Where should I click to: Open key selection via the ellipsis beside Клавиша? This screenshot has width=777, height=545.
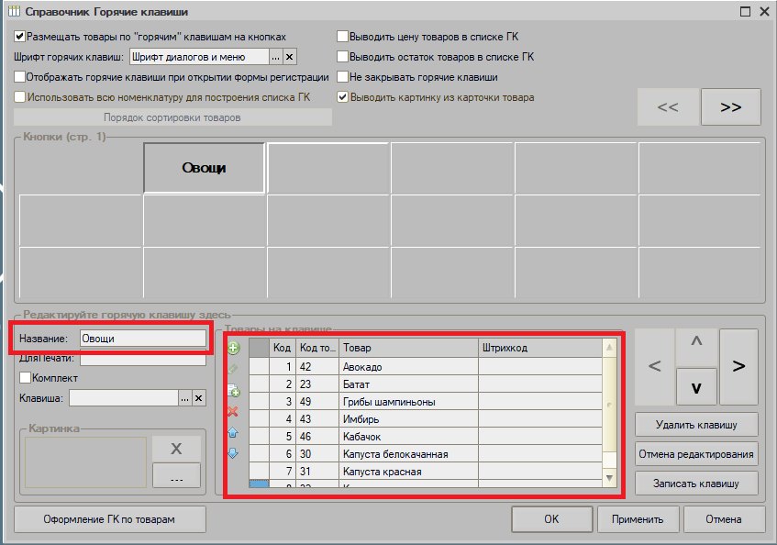(184, 398)
